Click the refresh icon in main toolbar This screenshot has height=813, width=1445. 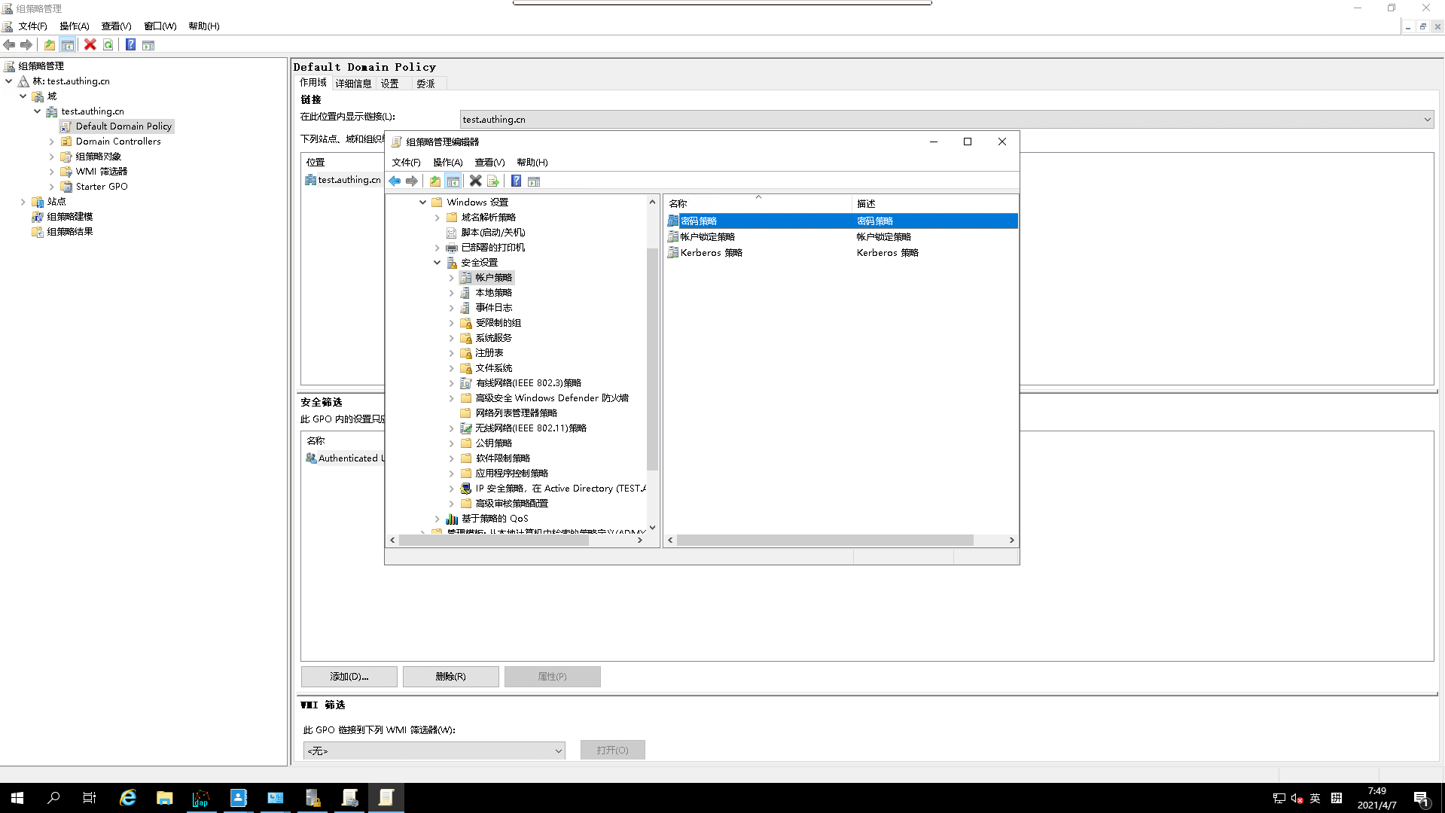pyautogui.click(x=108, y=45)
